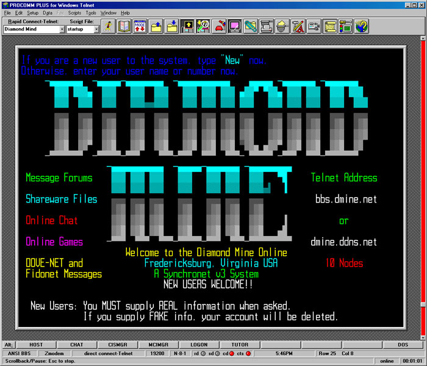Click the 'bbs.dmine.net' address text
Viewport: 427px width, 366px height.
346,199
